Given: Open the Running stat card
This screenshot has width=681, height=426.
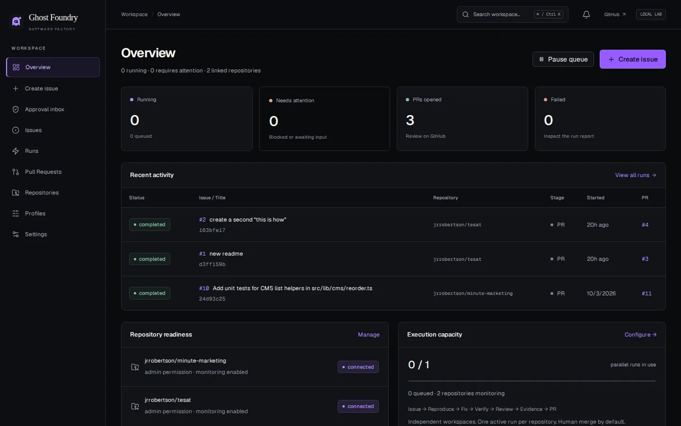Looking at the screenshot, I should click(187, 119).
